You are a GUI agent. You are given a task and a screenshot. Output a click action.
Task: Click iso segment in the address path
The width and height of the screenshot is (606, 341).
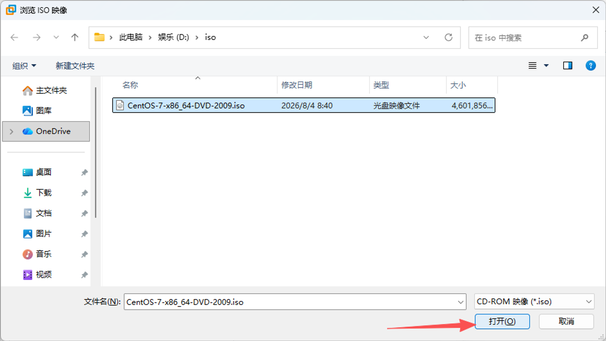[210, 37]
